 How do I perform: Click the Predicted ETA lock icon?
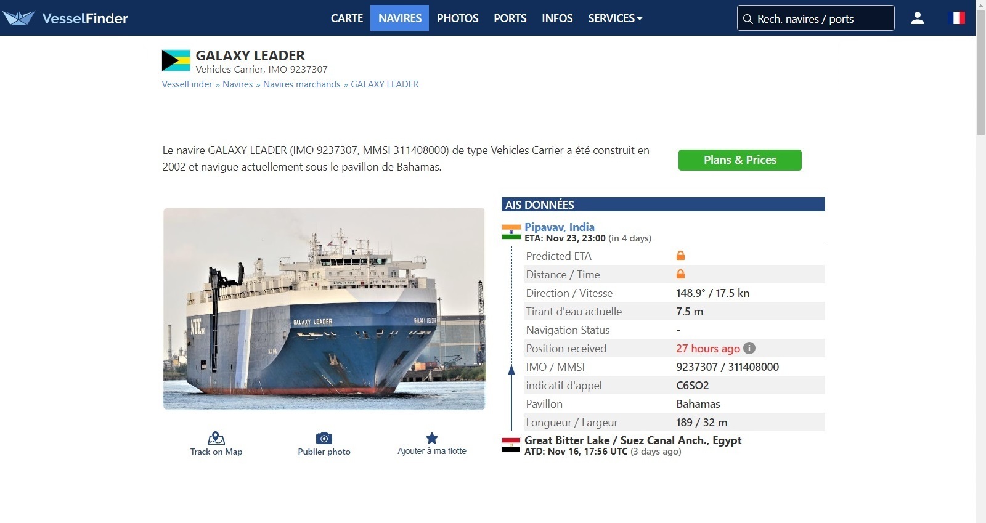680,256
